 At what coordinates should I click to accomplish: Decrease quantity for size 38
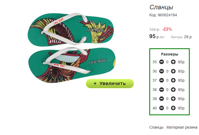(162, 90)
